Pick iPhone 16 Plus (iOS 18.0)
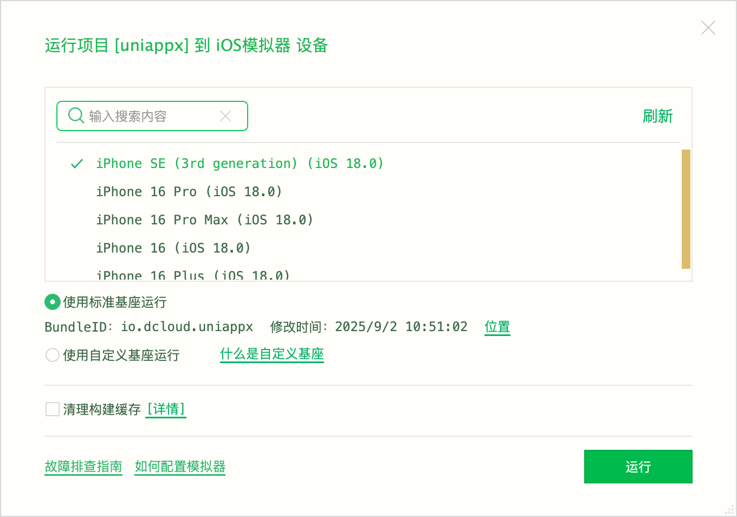737x517 pixels. point(193,275)
